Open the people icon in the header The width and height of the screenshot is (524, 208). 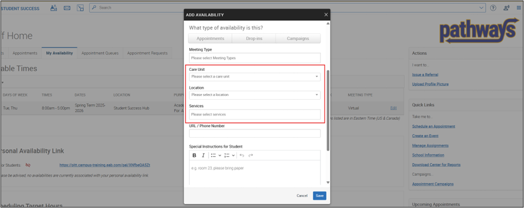click(x=54, y=8)
